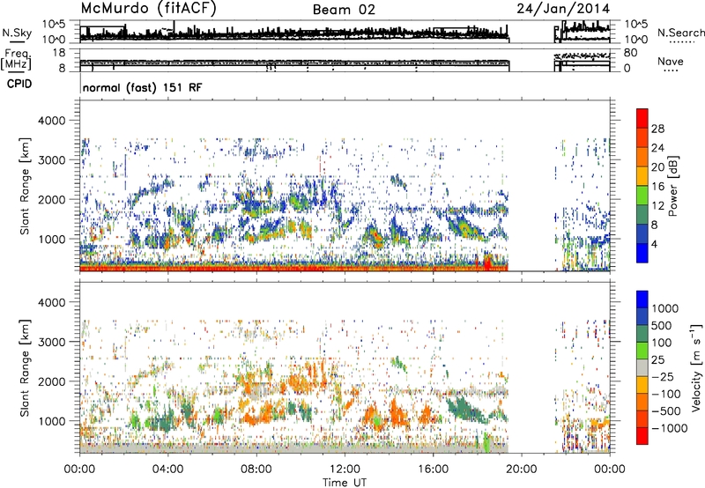Click the gray band of the velocity colorbar
705x488 pixels.
click(642, 367)
